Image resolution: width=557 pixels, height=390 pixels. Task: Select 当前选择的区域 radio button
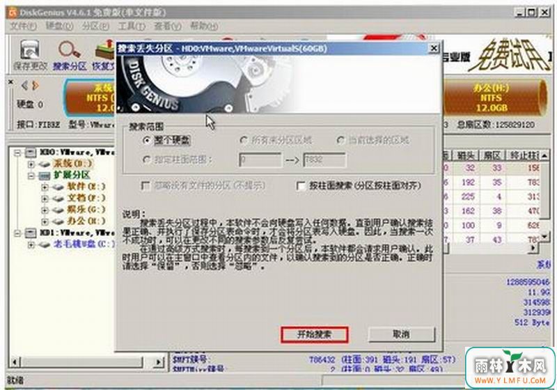pyautogui.click(x=340, y=140)
